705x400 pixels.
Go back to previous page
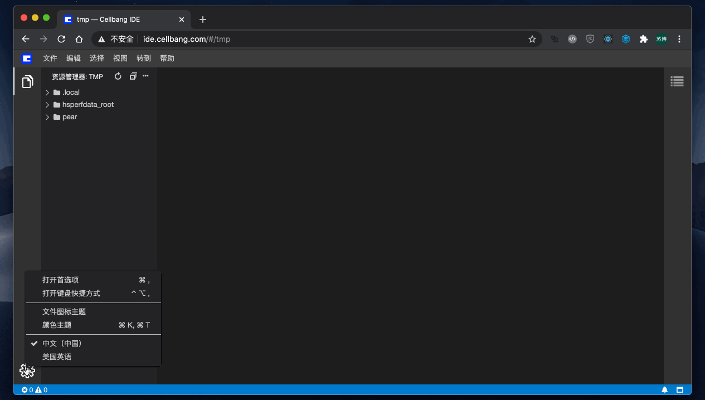coord(25,39)
